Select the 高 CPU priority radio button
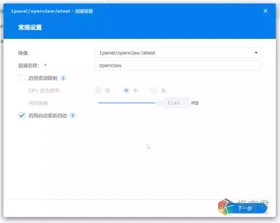 pos(154,91)
